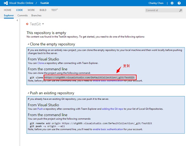Open settings via the gear icon
186x146 pixels.
click(172, 3)
